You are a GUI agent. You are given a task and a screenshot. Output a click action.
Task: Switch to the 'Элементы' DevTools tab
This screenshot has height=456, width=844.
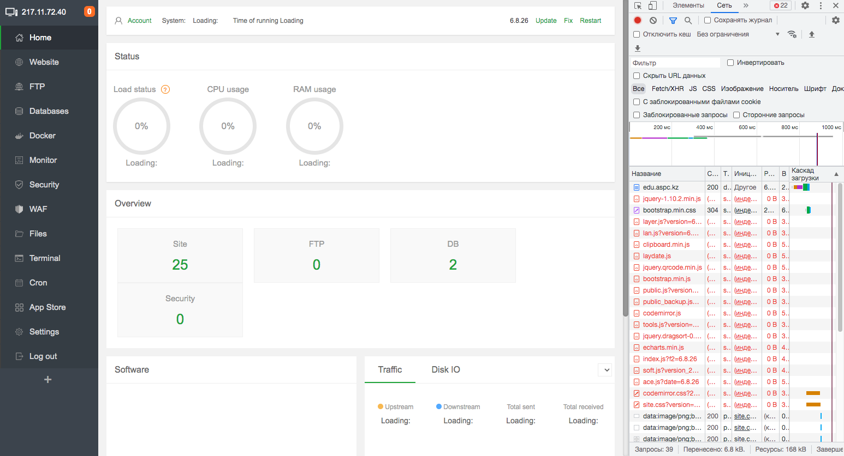pos(688,5)
